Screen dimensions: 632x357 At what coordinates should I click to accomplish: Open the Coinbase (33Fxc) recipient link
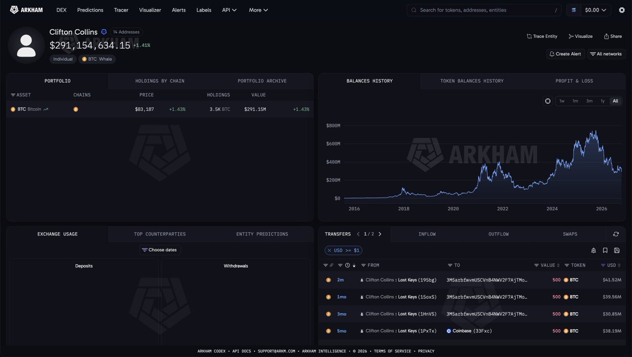(x=469, y=331)
